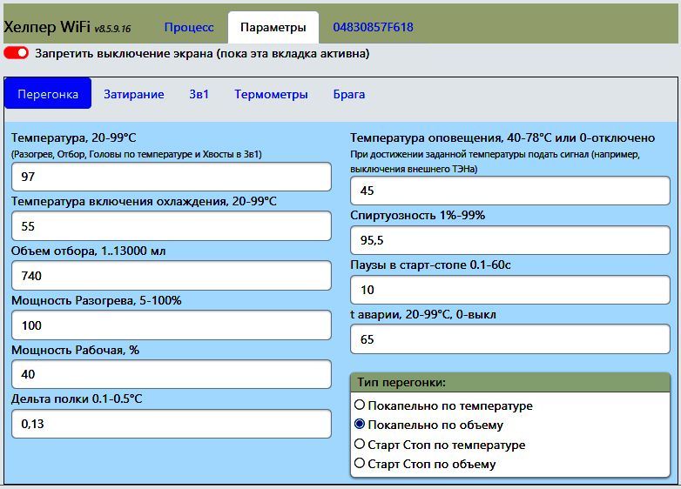
Task: Switch to the Параметры tab
Action: tap(273, 27)
